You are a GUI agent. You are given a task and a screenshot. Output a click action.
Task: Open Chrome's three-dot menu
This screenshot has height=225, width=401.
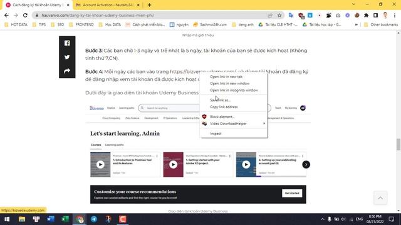point(395,15)
